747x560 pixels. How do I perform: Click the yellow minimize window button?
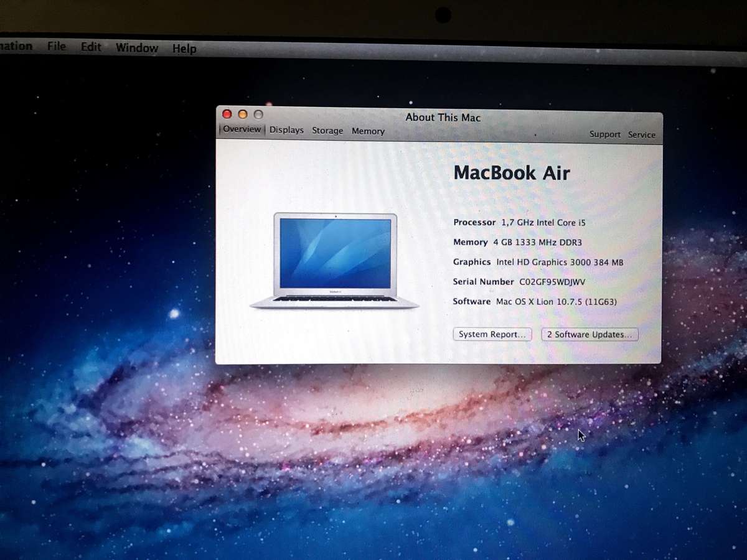click(x=243, y=114)
